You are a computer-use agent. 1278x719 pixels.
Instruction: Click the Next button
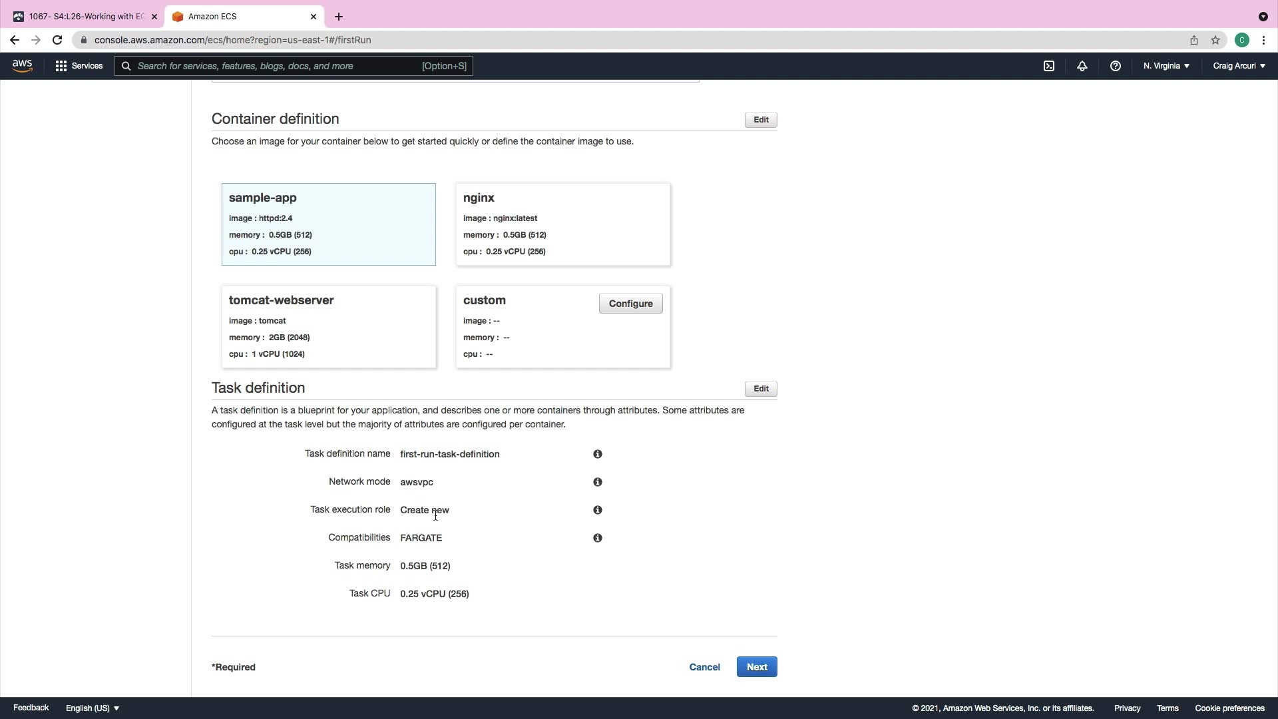(x=757, y=667)
